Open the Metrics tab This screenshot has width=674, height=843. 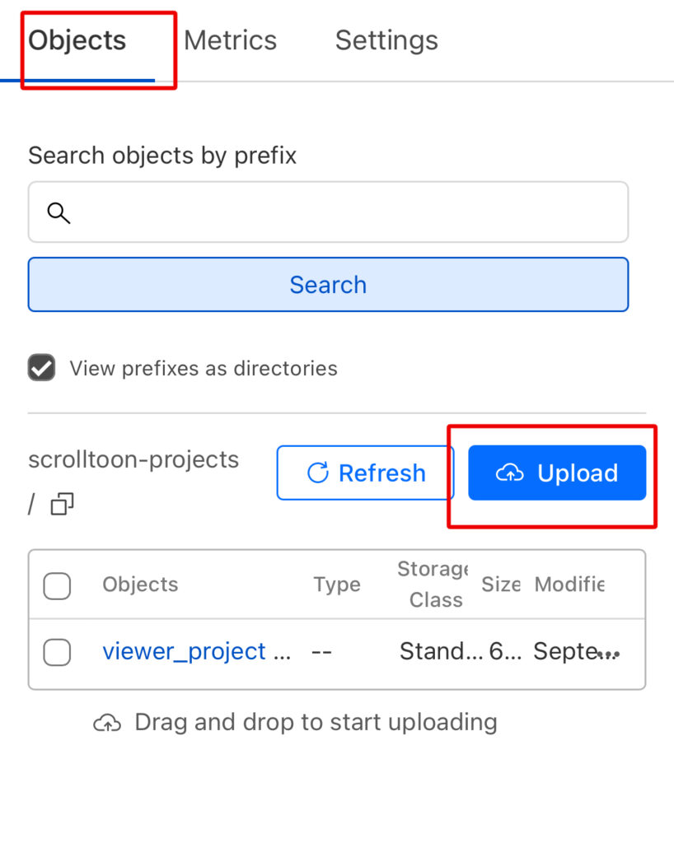(x=230, y=40)
